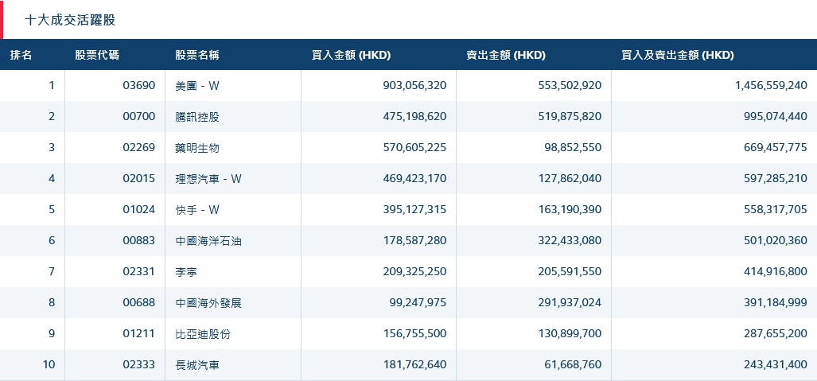Select stock code 02269
This screenshot has width=817, height=381.
tap(139, 147)
